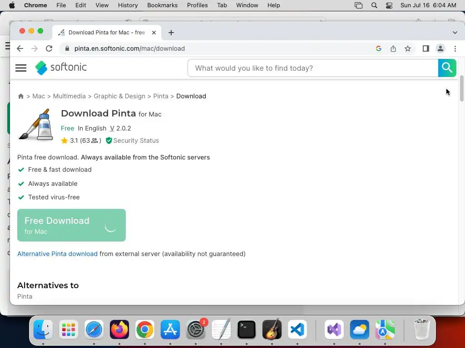Open Maps from the Dock
465x348 pixels.
tap(385, 329)
